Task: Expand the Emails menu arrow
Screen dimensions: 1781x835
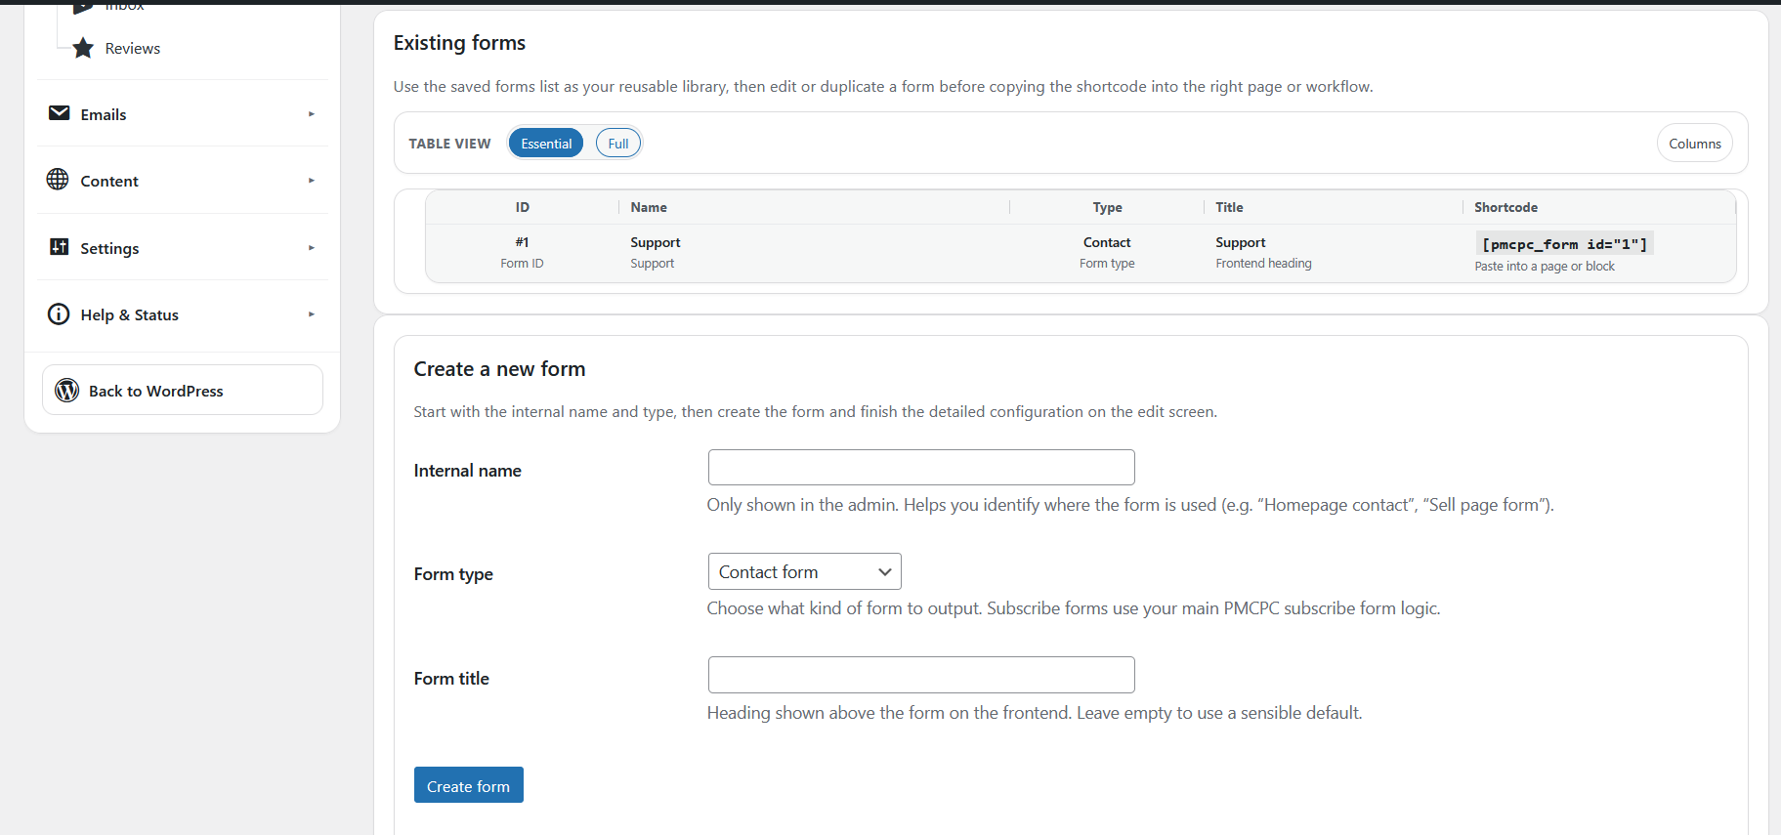Action: [312, 114]
